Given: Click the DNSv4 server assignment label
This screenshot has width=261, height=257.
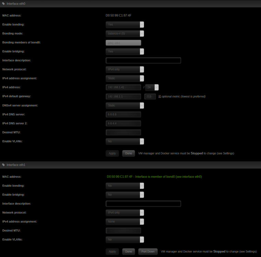Looking at the screenshot, I should (x=20, y=106).
